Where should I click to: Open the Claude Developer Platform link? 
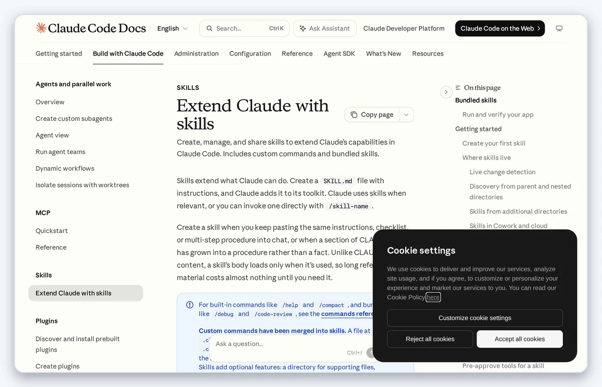click(x=404, y=29)
